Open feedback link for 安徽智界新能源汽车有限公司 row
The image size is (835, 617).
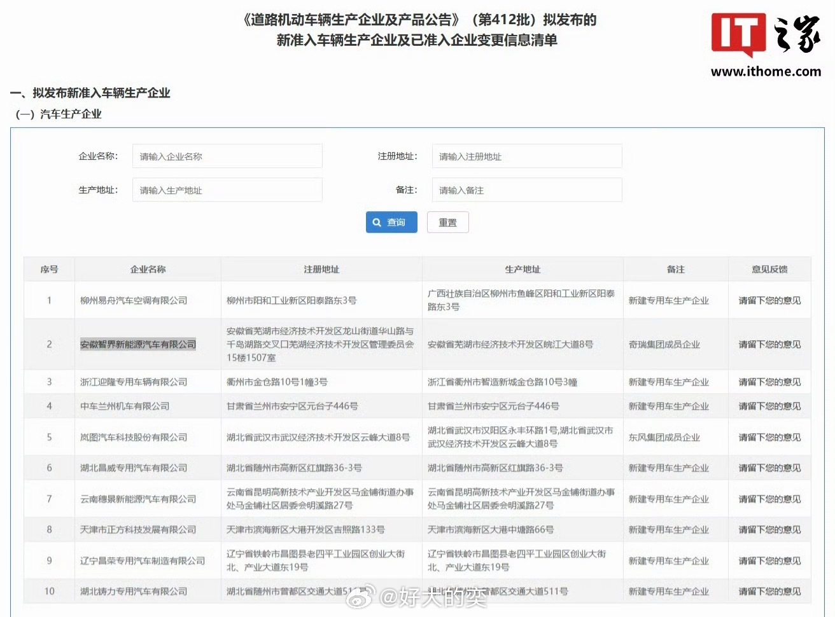[769, 344]
